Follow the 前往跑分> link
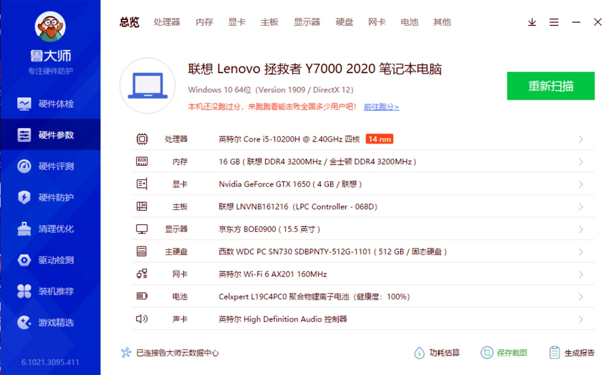The image size is (613, 375). coord(381,107)
